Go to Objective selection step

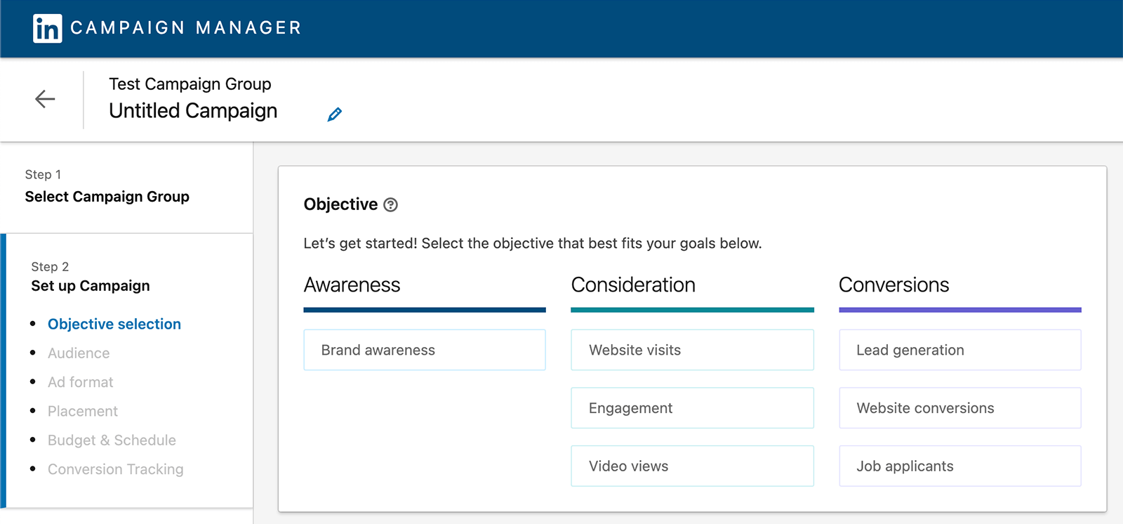[114, 324]
